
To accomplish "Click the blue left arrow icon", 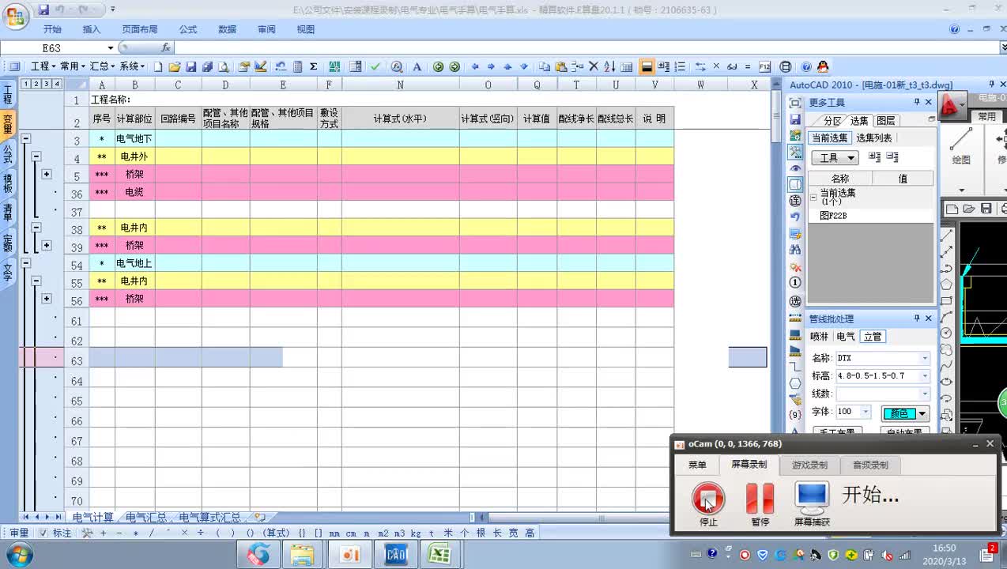I will pyautogui.click(x=475, y=67).
